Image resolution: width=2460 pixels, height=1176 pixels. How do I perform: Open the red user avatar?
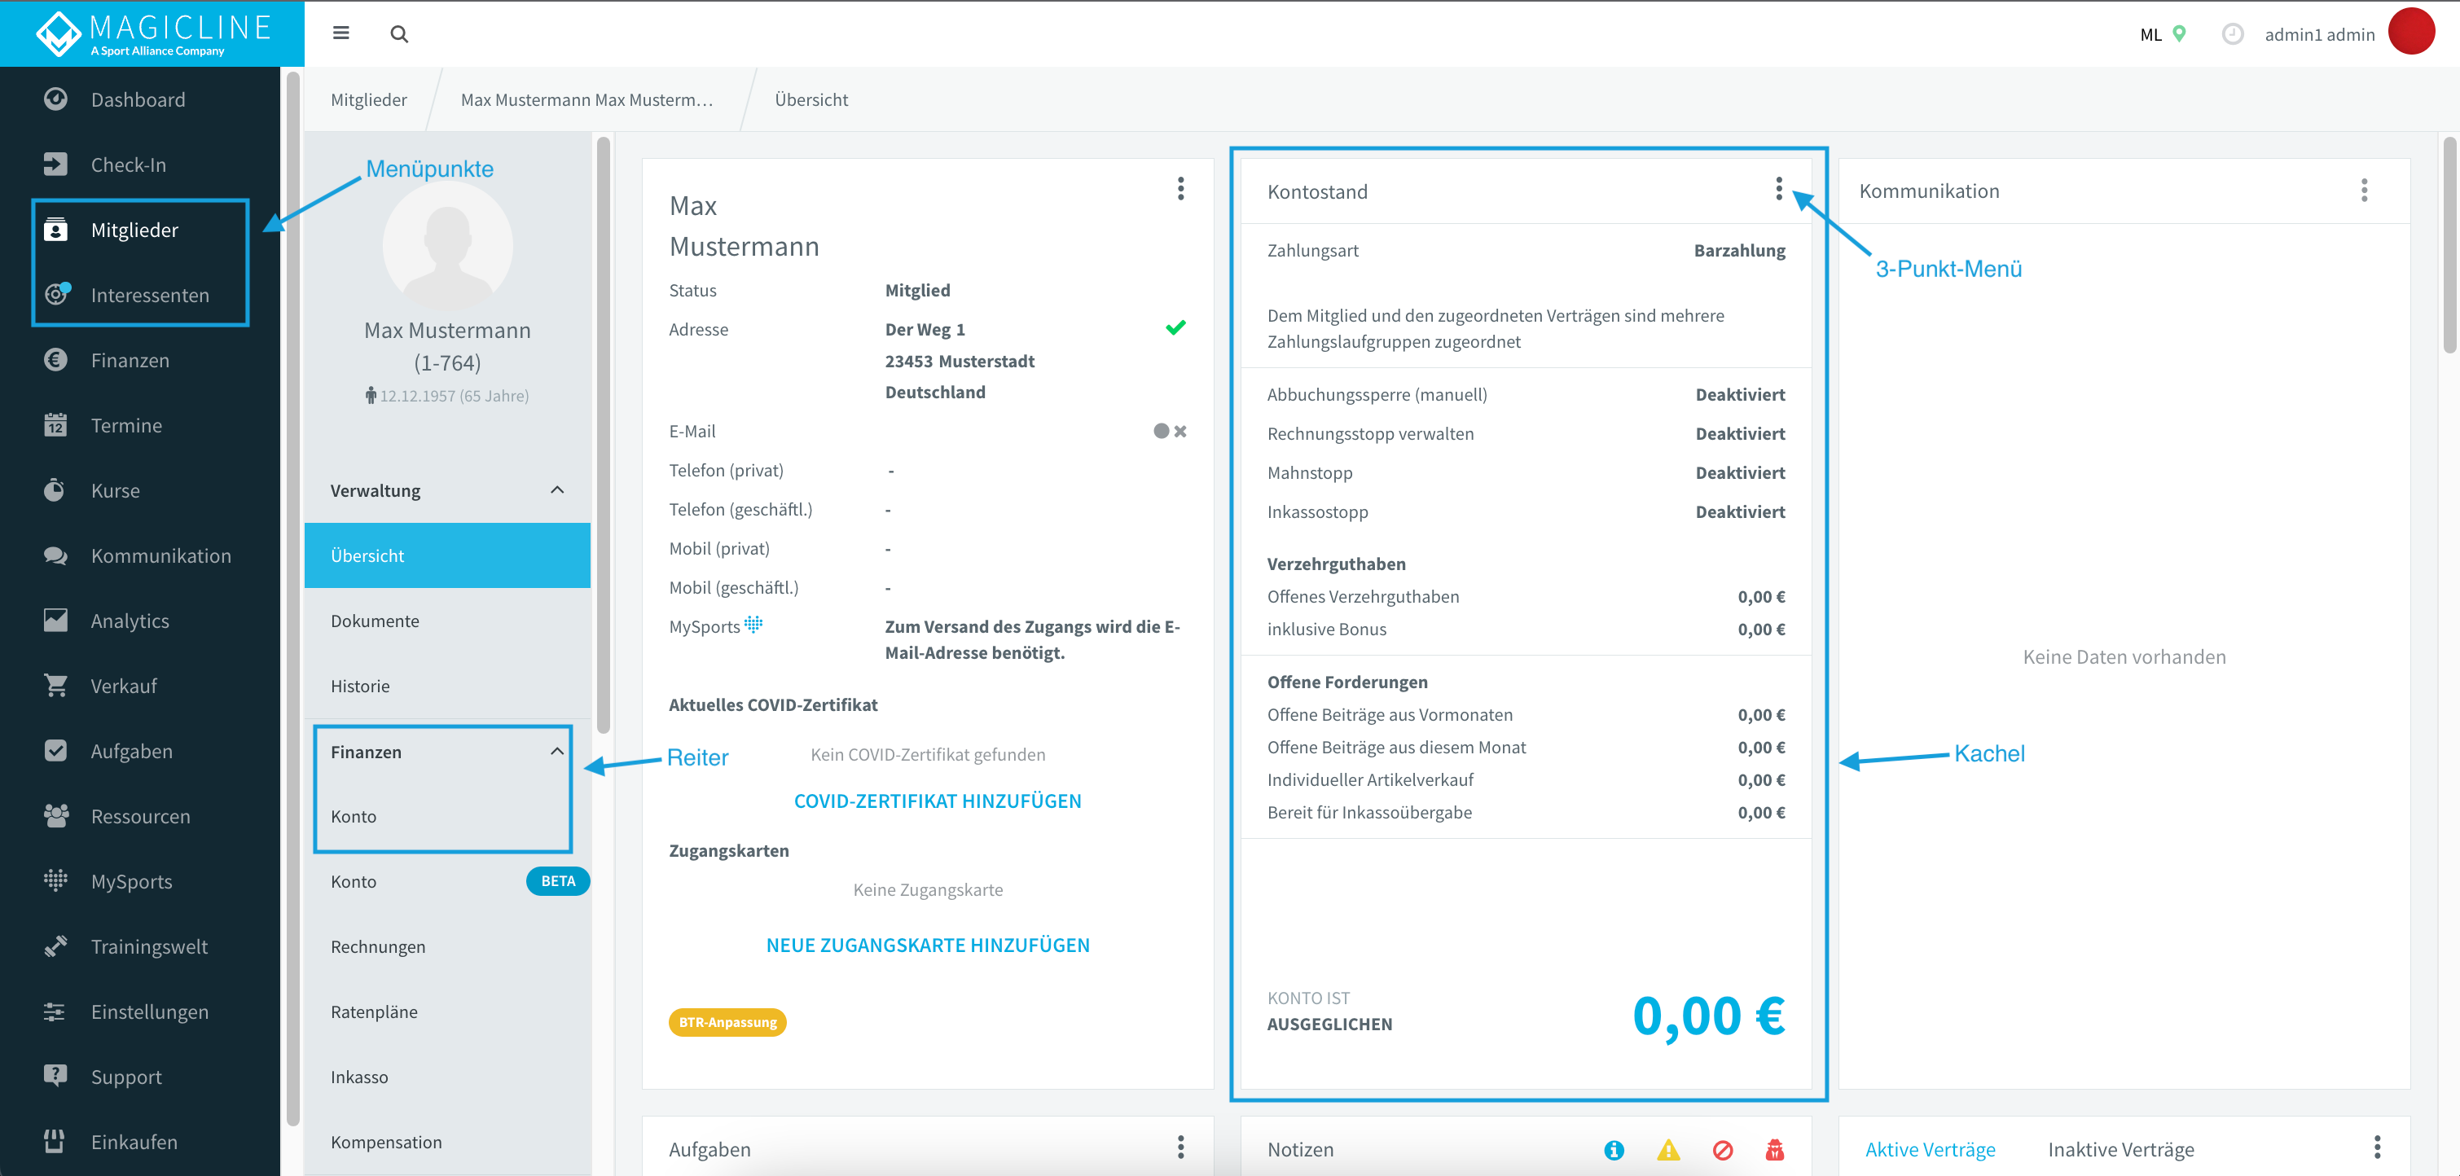(x=2410, y=32)
